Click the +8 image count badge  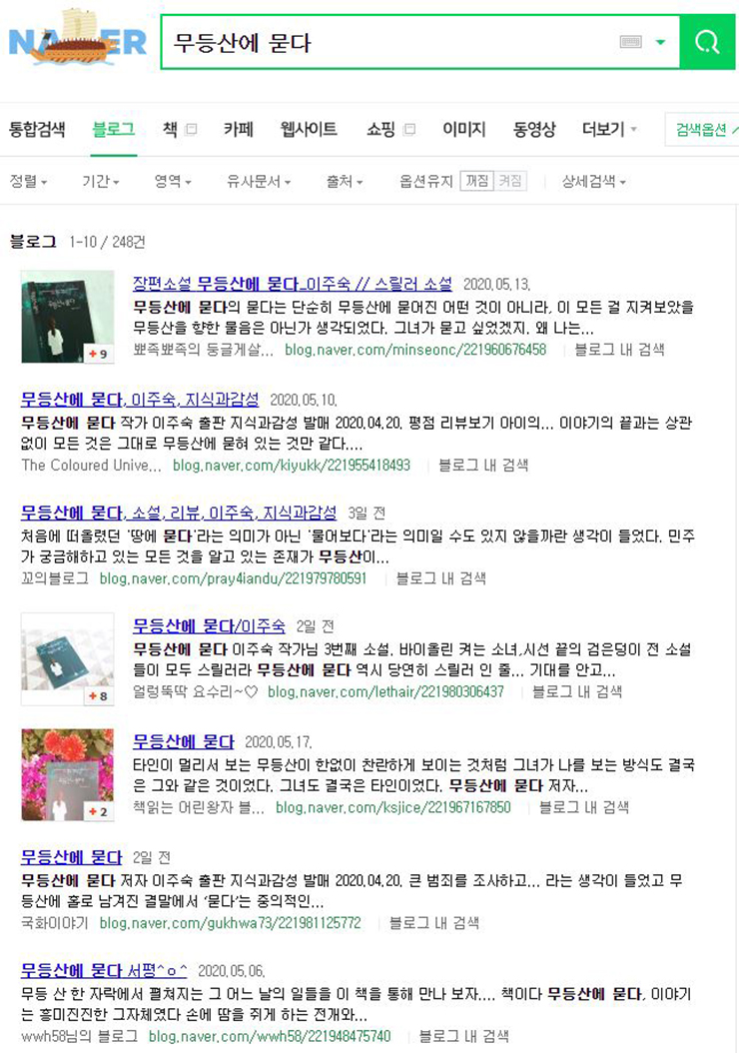[99, 695]
